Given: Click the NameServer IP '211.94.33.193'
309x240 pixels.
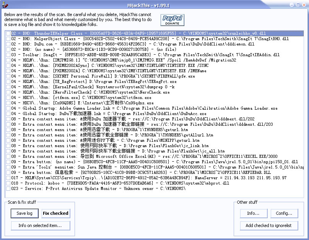Looking at the screenshot, I should click(240, 178).
